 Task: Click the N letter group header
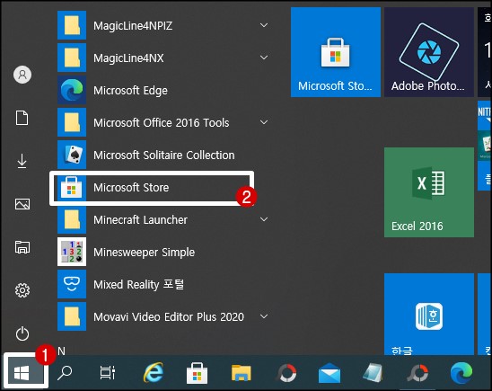[x=61, y=351]
